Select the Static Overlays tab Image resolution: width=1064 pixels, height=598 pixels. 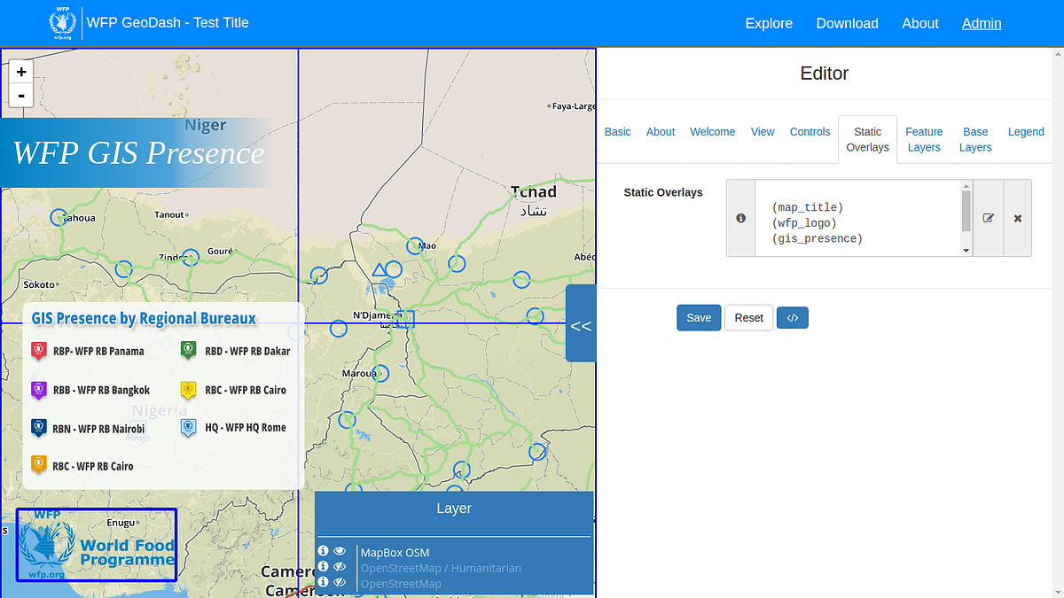(x=867, y=139)
